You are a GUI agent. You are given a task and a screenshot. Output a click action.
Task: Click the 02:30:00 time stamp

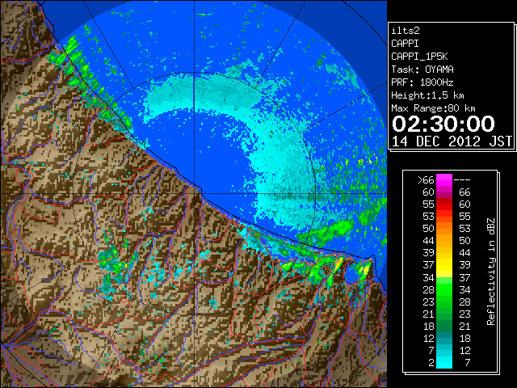coord(443,124)
